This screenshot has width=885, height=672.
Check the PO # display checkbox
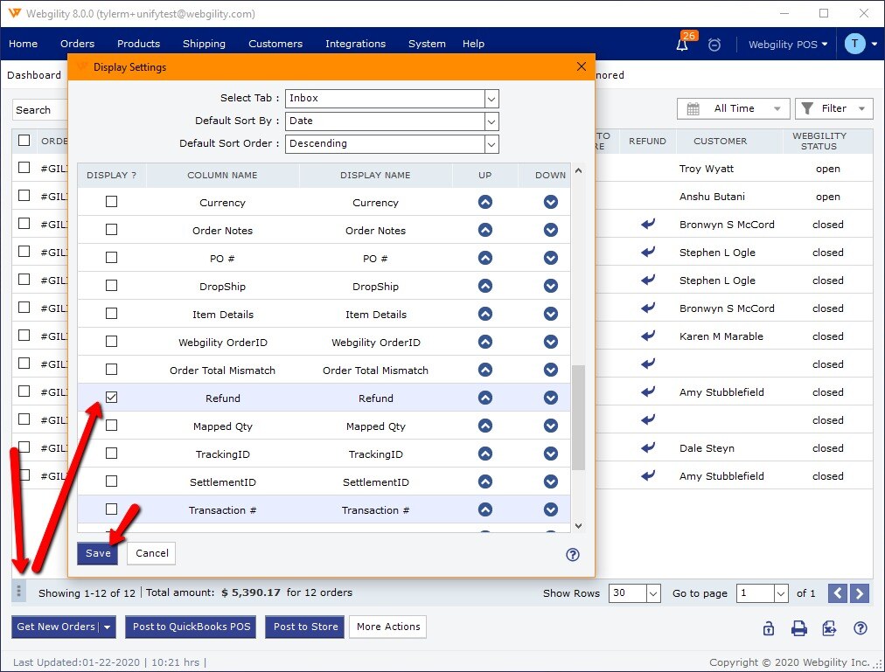click(x=111, y=257)
